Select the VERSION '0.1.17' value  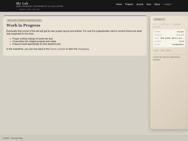tap(180, 35)
